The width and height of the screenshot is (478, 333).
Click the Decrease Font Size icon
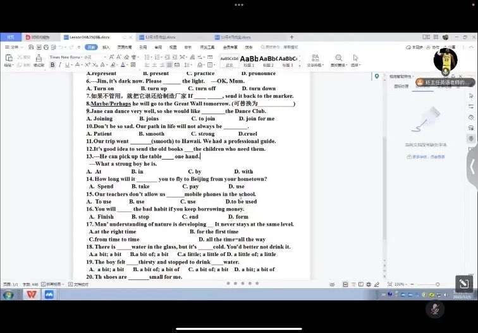tap(119, 57)
